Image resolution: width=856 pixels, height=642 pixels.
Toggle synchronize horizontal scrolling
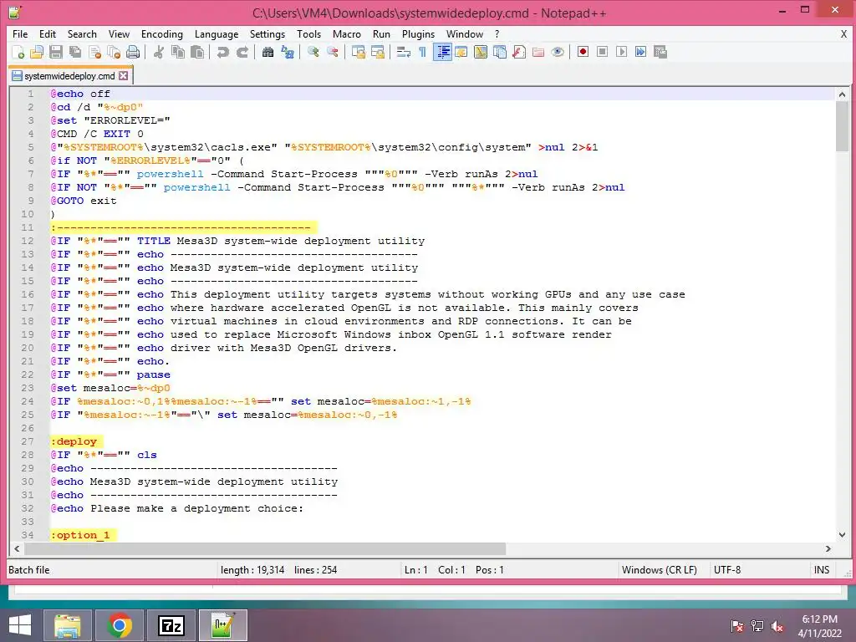(x=378, y=52)
